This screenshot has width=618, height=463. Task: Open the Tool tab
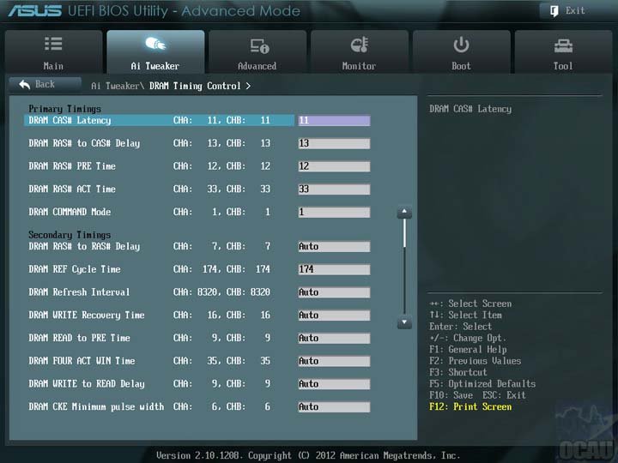[563, 51]
